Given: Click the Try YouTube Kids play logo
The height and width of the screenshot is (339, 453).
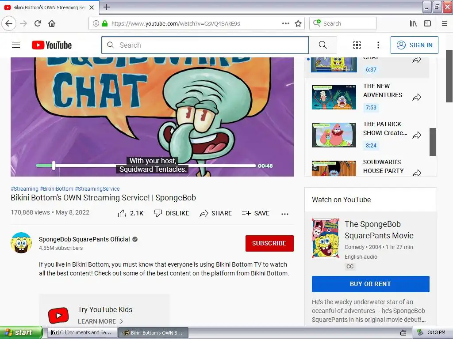Looking at the screenshot, I should pyautogui.click(x=58, y=315).
